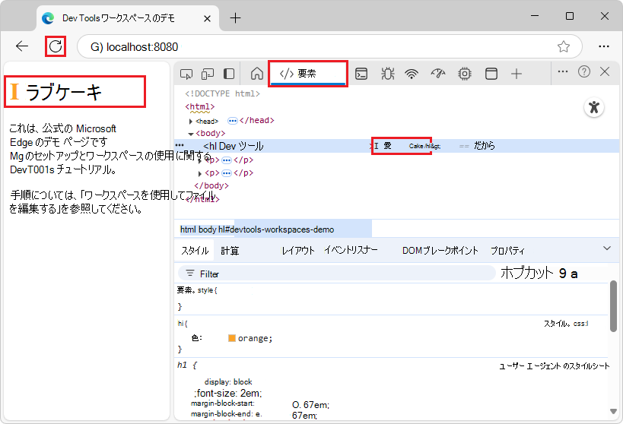The width and height of the screenshot is (623, 424).
Task: Open the orange color swatch picker
Action: pyautogui.click(x=232, y=338)
